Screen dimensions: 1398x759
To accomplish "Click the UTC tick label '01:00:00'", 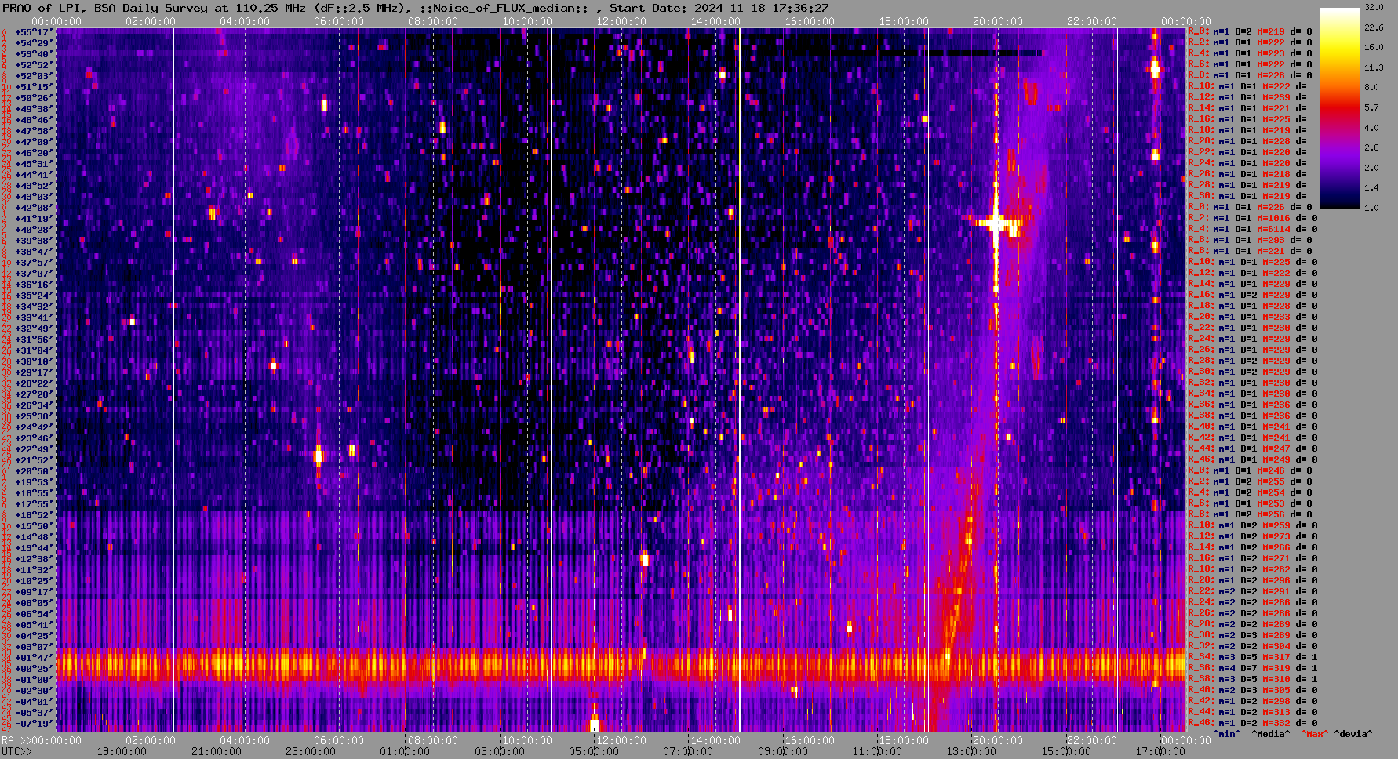I will 404,751.
